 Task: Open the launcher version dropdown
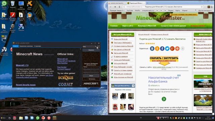89,47
